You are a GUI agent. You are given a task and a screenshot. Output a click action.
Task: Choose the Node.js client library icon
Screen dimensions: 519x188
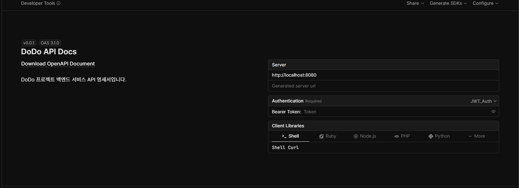355,136
